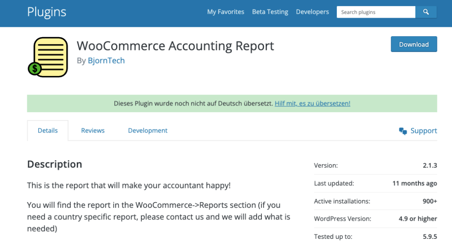The image size is (452, 241).
Task: Click the '900+' active installations value
Action: point(430,201)
